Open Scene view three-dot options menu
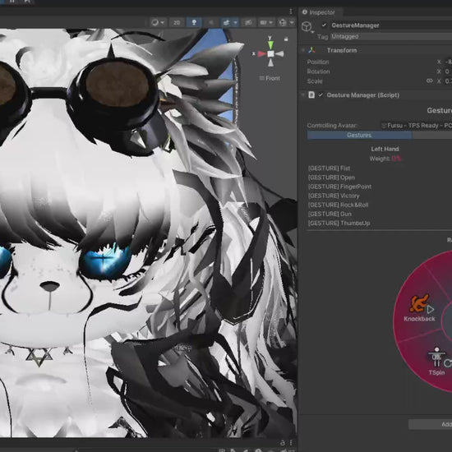 tap(291, 12)
